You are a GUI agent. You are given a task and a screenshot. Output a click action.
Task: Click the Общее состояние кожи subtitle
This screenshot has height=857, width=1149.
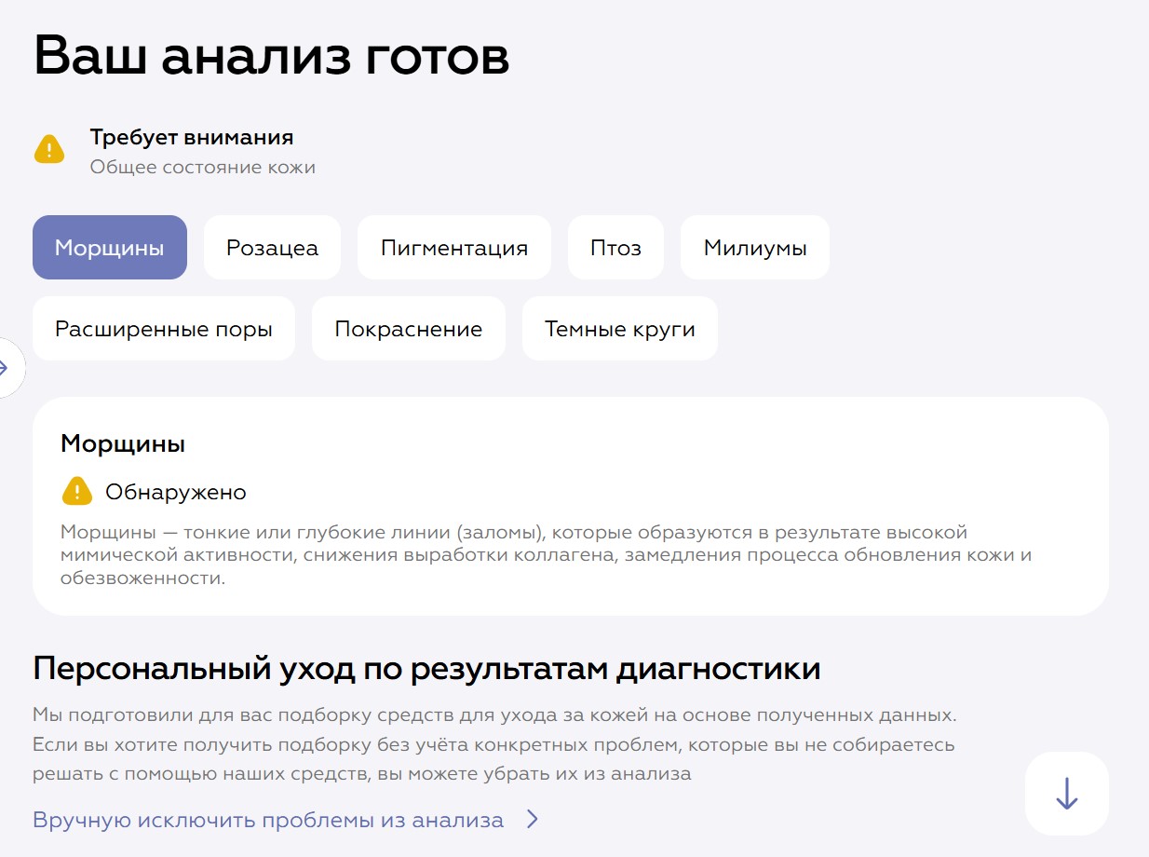click(203, 168)
